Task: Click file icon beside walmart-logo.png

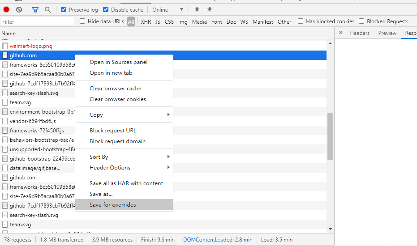Action: pos(5,46)
